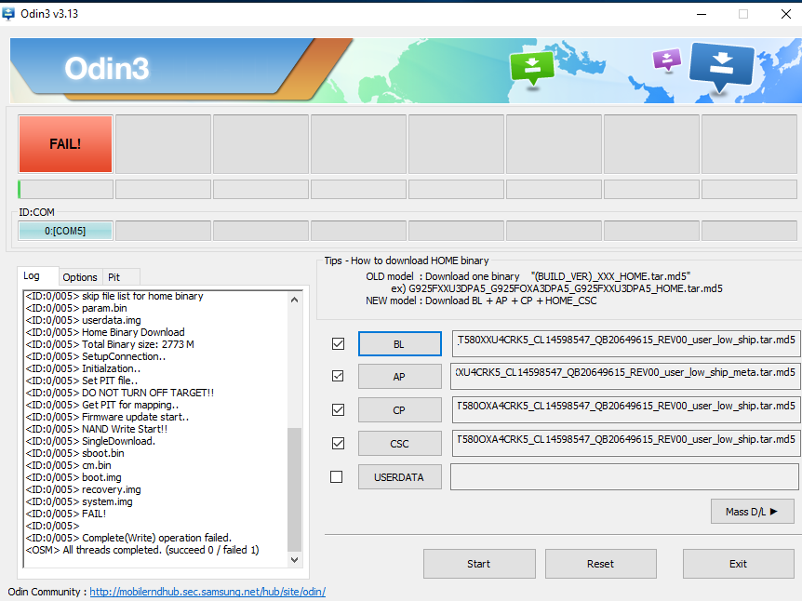Click log line 'param.bin'

76,308
